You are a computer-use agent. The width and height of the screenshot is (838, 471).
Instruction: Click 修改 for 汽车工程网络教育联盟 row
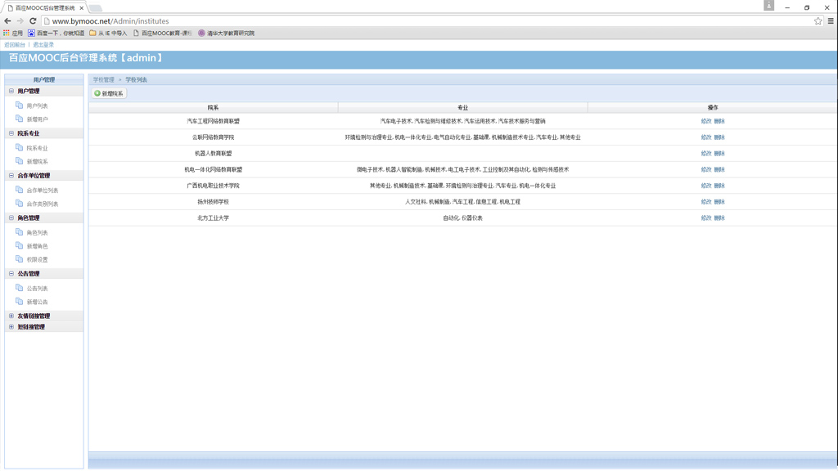tap(705, 121)
